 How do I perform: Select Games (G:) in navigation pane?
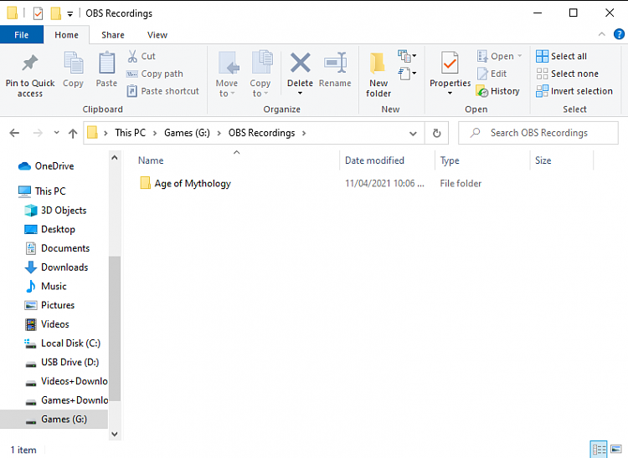point(54,419)
